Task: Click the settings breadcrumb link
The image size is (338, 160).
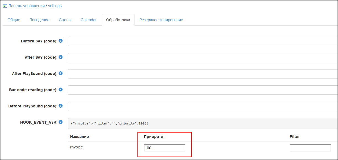Action: click(55, 6)
